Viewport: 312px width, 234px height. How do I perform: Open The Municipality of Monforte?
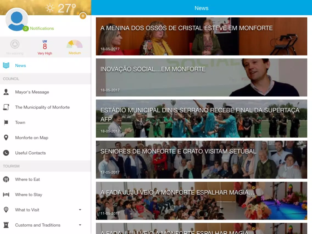pos(46,107)
